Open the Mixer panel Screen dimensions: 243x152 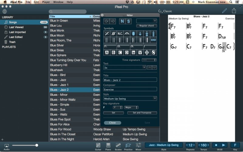(139, 147)
